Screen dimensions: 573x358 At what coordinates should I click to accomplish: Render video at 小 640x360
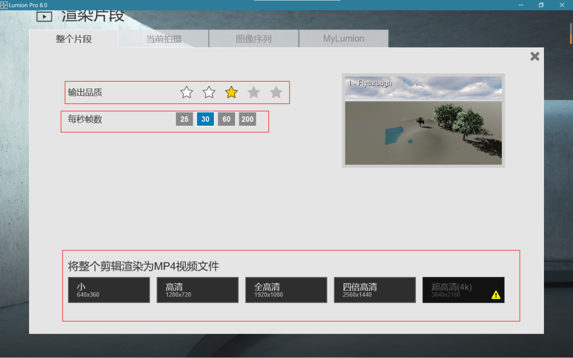(x=109, y=290)
